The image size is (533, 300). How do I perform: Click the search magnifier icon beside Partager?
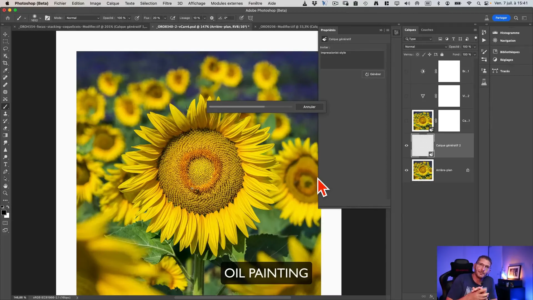516,18
